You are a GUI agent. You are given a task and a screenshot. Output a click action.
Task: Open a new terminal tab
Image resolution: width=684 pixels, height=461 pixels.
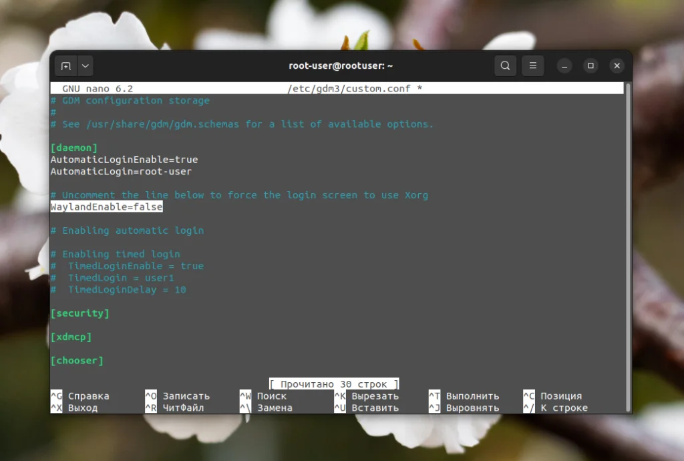(x=66, y=65)
